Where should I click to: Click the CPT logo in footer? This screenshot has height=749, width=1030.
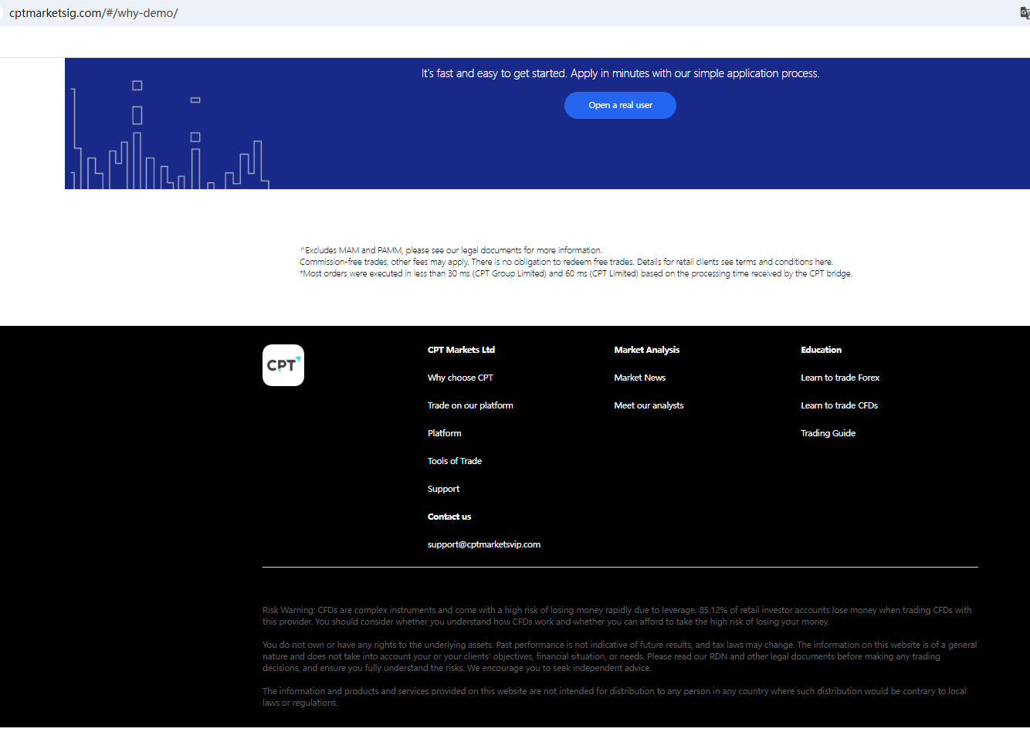point(283,365)
